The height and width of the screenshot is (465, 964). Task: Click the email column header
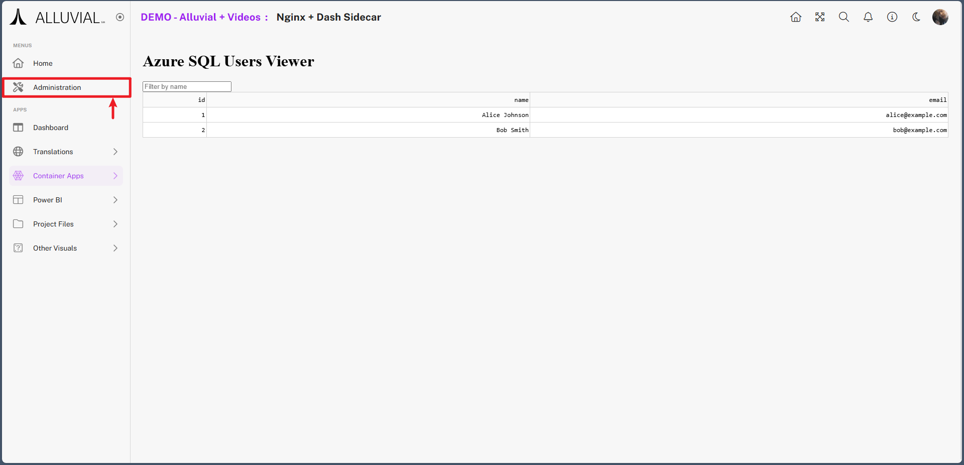937,100
